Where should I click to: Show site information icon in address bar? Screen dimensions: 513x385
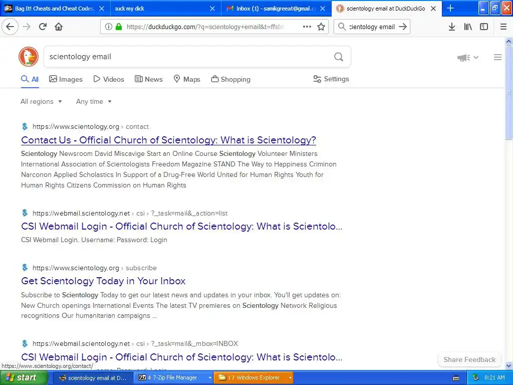pos(108,27)
